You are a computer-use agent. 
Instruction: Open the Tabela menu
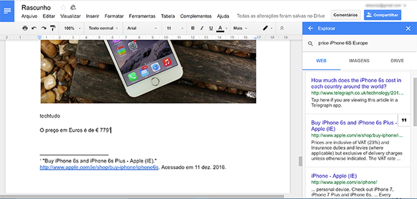[x=168, y=16]
